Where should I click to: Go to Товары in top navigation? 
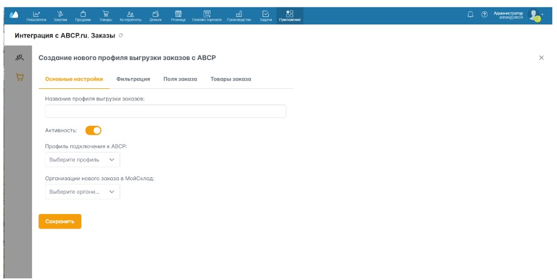[x=106, y=15]
